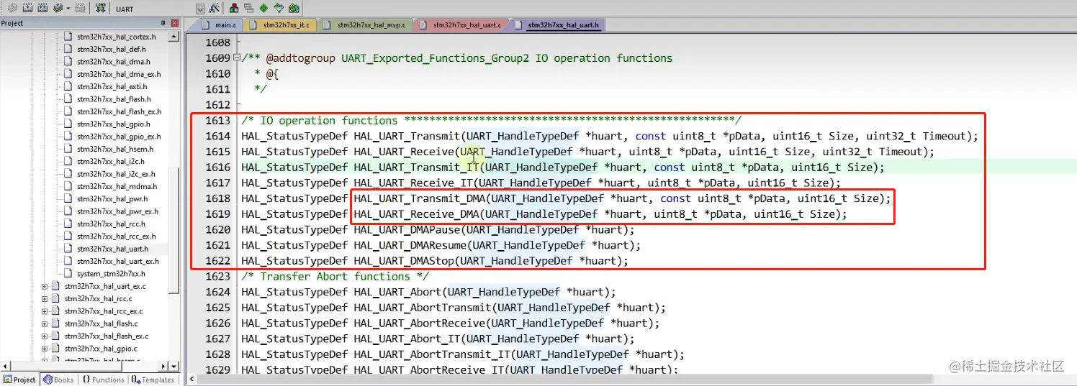Open Options for Target magic wand icon
The width and height of the screenshot is (1077, 386).
tap(214, 9)
